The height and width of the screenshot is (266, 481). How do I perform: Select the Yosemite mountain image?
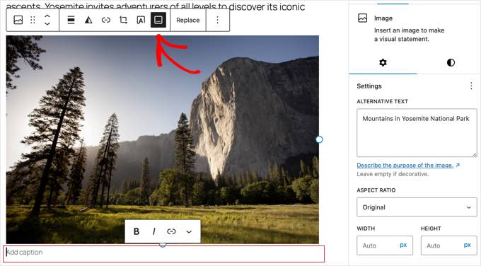(x=162, y=139)
